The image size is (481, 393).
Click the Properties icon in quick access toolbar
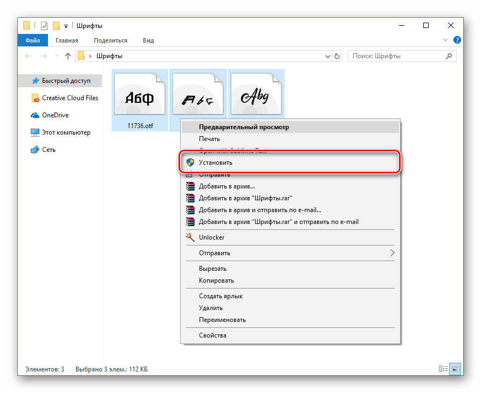(x=45, y=25)
